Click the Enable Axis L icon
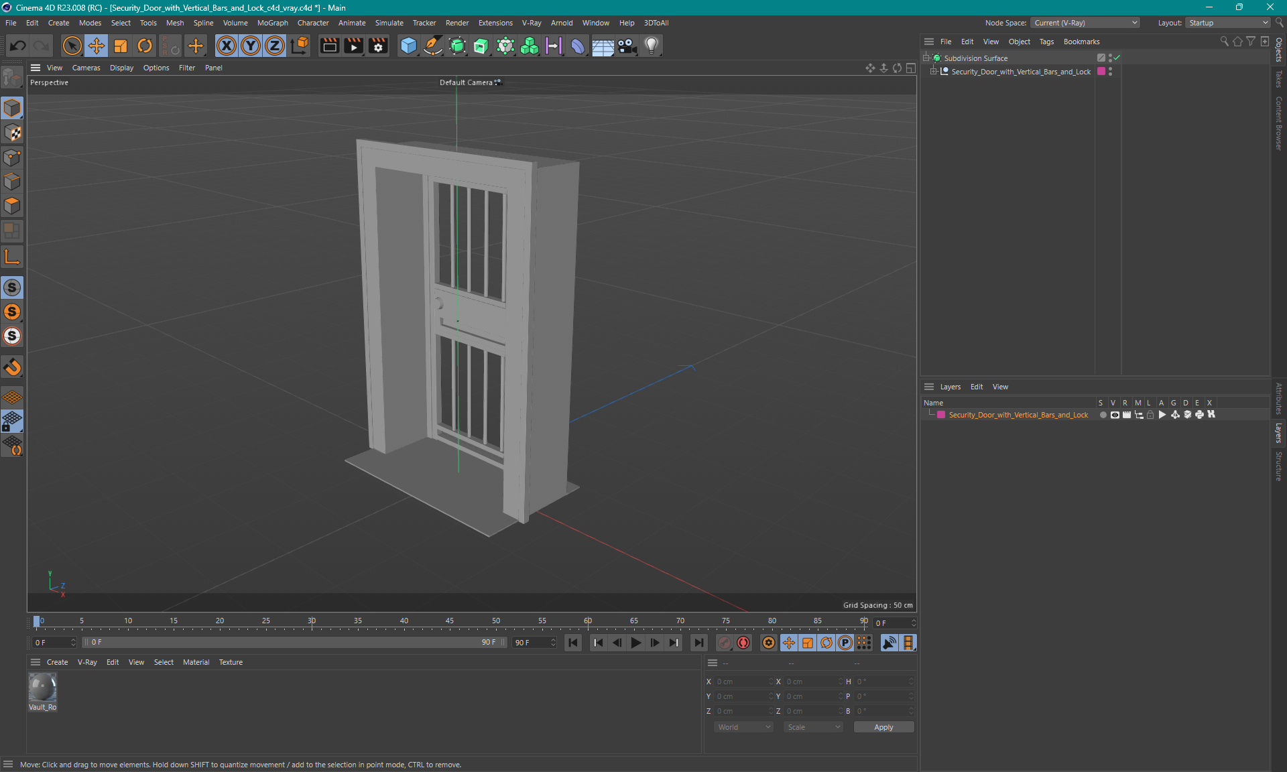The height and width of the screenshot is (772, 1287). [x=12, y=257]
